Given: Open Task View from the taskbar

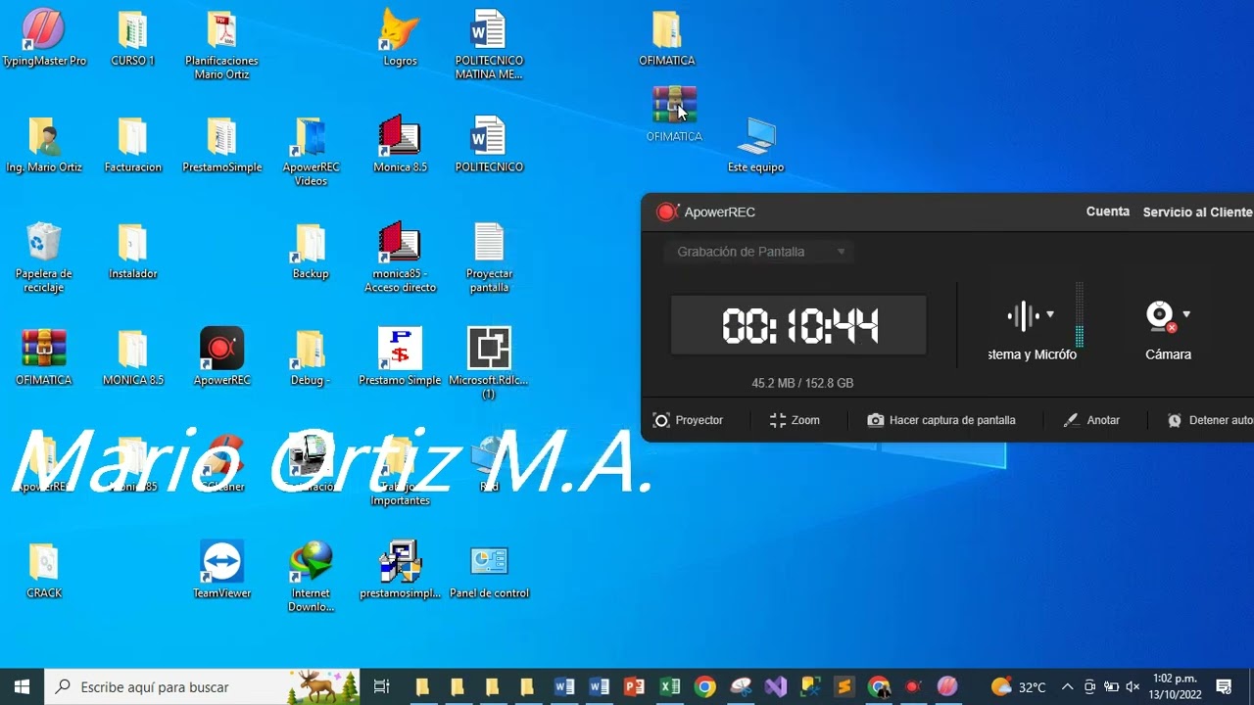Looking at the screenshot, I should click(382, 686).
